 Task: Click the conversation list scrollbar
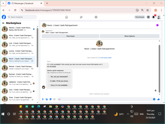pyautogui.click(x=37, y=48)
